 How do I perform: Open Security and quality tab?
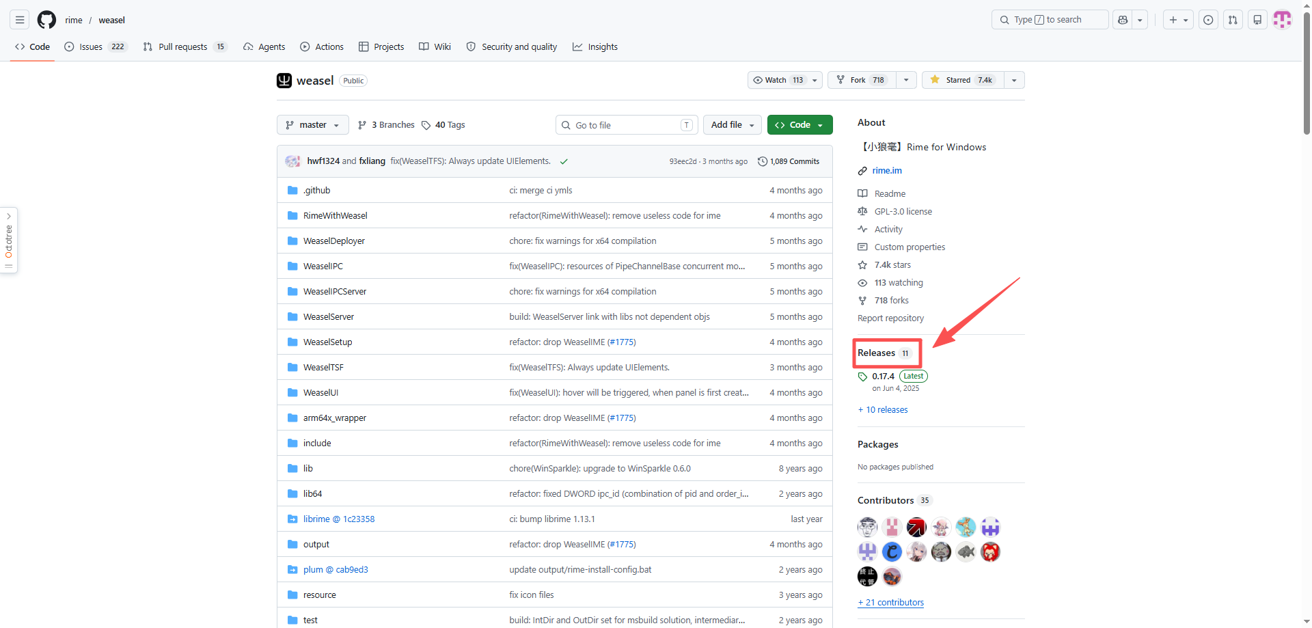(512, 46)
